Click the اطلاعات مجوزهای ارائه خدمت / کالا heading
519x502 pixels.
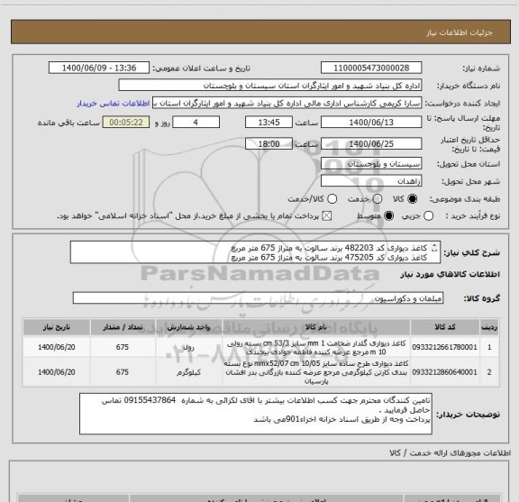[x=450, y=452]
